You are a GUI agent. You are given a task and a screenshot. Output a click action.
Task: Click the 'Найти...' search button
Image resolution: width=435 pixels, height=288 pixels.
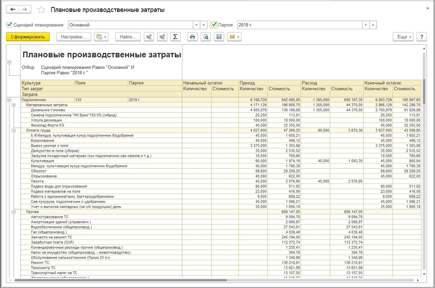tap(128, 37)
